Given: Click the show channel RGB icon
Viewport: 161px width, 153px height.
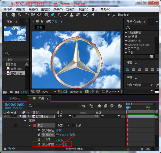Looking at the screenshot, I should point(97,91).
